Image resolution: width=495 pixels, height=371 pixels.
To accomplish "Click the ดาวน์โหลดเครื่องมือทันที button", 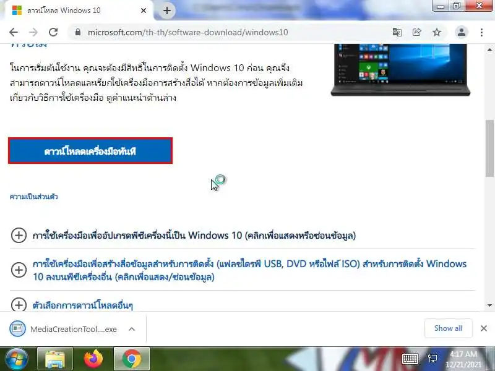I will tap(90, 151).
